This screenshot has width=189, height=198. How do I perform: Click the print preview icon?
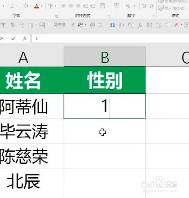coord(92,25)
